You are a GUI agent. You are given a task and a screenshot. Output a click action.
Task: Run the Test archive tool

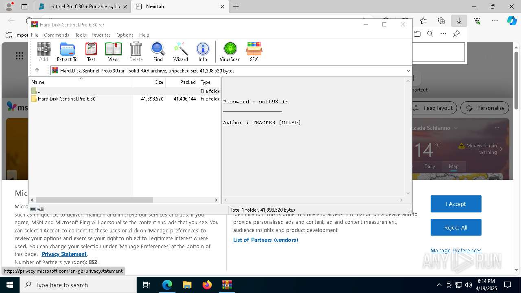point(91,52)
